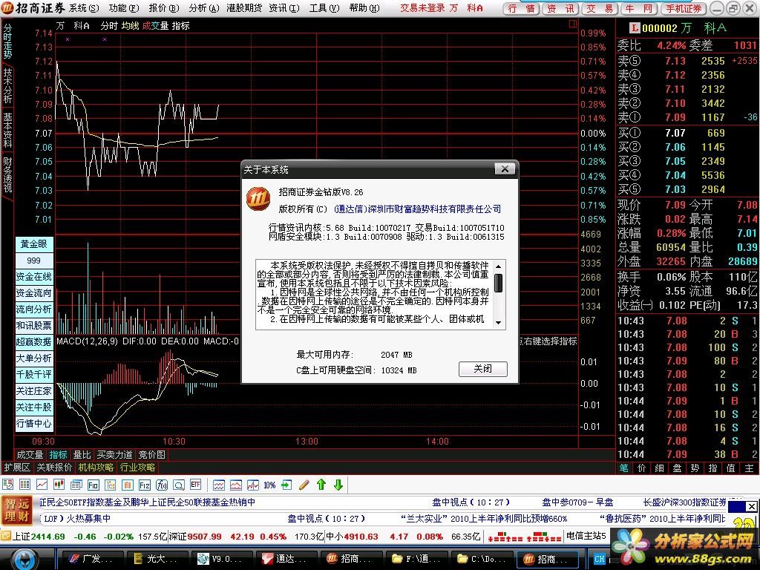Click the magnifier search toolbar icon
The height and width of the screenshot is (570, 760).
[178, 484]
